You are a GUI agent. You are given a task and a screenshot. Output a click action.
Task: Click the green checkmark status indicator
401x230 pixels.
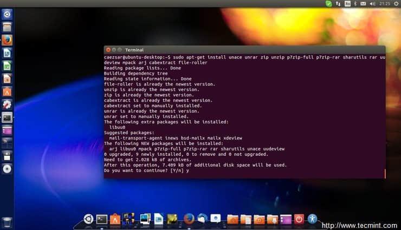329,4
